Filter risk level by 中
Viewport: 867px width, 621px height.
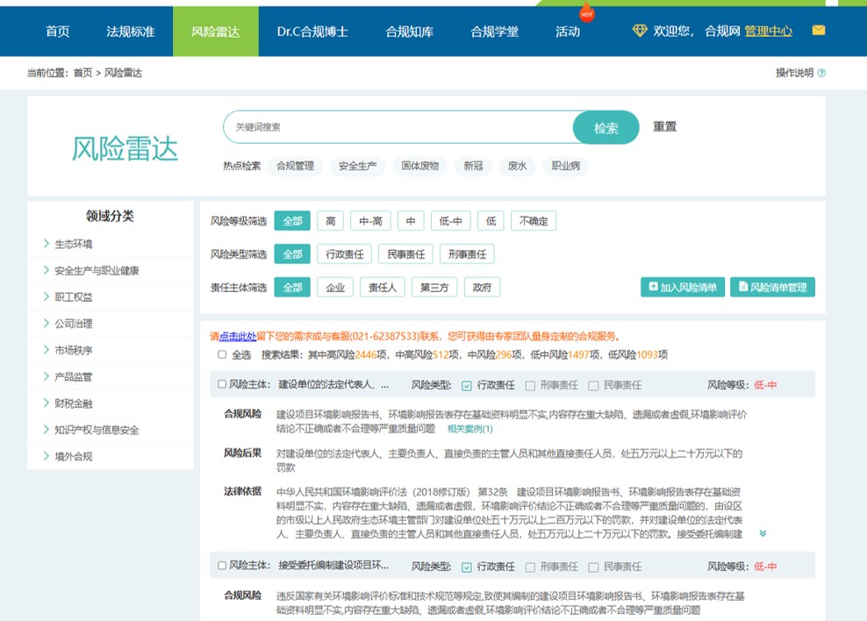click(411, 221)
